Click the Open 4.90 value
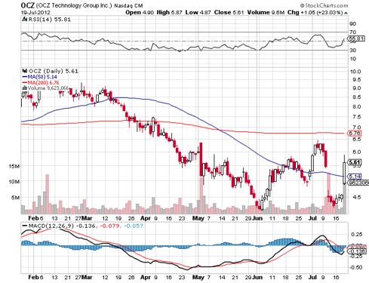 tap(140, 12)
